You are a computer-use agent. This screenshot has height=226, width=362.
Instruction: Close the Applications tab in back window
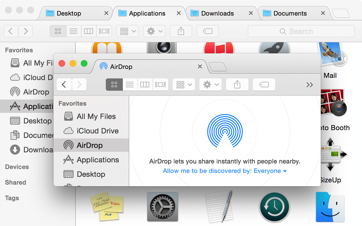(x=179, y=13)
